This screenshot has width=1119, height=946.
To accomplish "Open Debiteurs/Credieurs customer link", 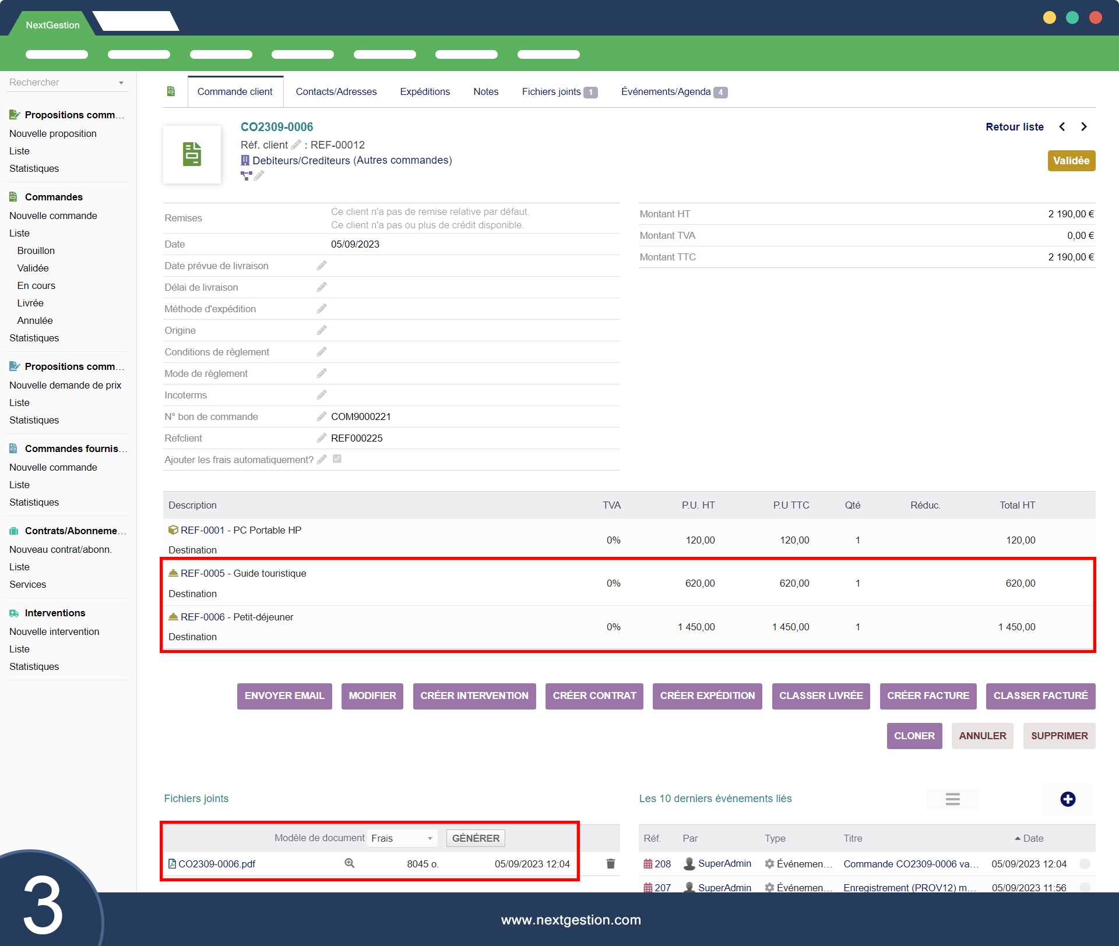I will click(301, 160).
